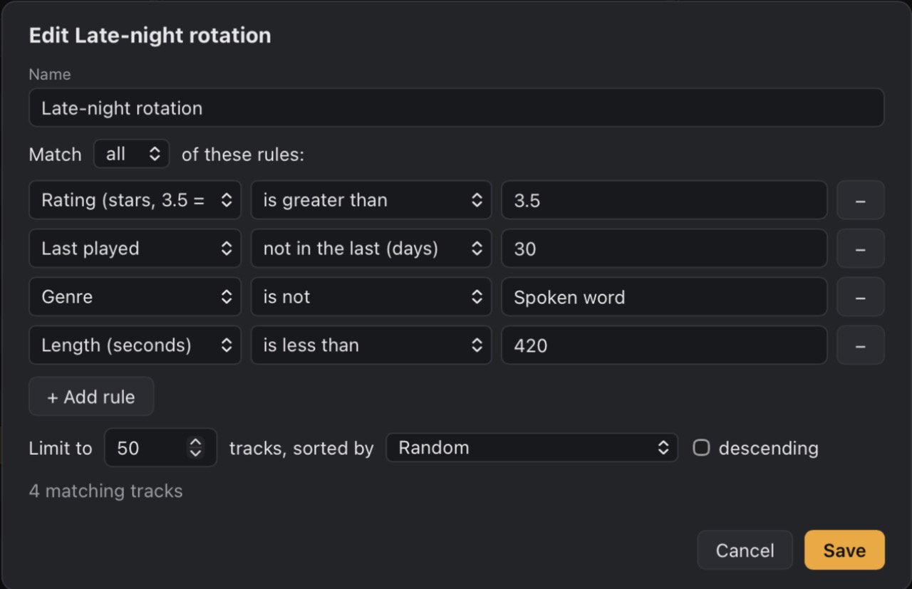912x589 pixels.
Task: Remove the Length (seconds) rule
Action: [x=860, y=345]
